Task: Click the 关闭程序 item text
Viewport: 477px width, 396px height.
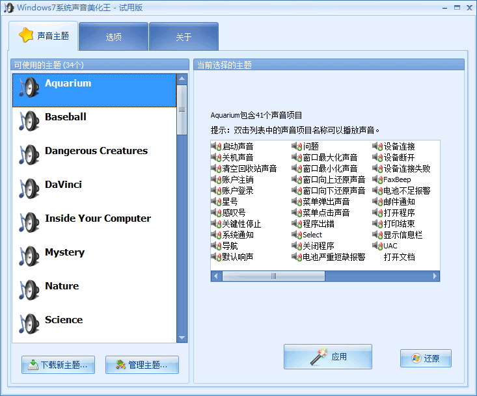Action: (x=318, y=246)
